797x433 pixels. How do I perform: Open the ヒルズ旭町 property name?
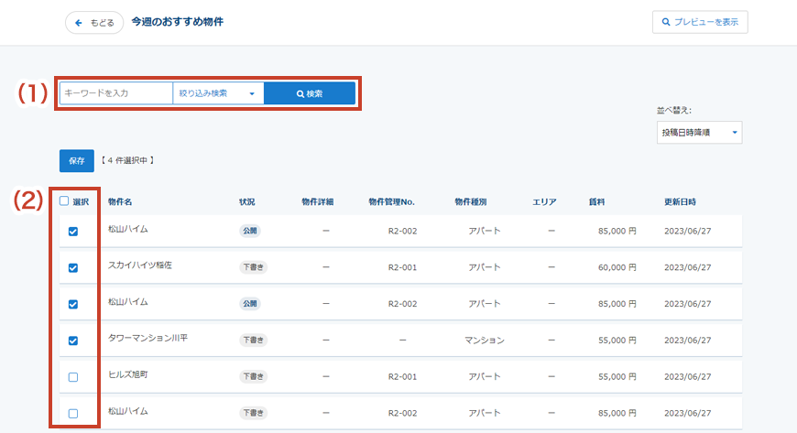[127, 375]
